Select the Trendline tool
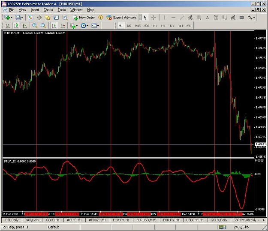The height and width of the screenshot is (231, 268). coord(182,18)
